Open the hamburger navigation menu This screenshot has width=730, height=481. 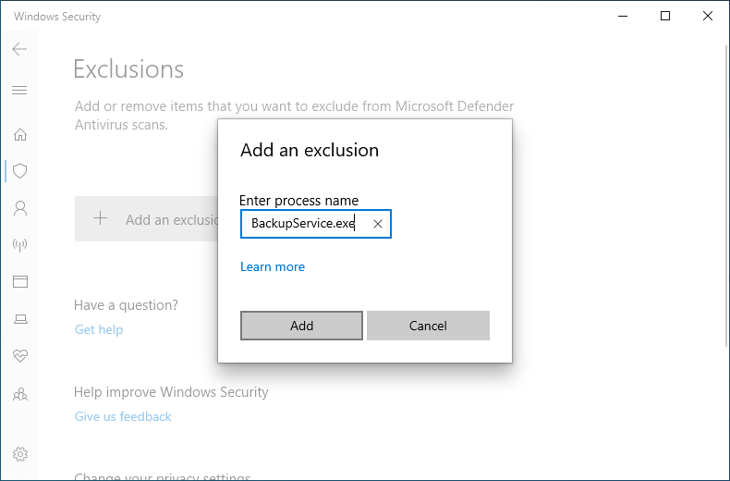tap(19, 90)
